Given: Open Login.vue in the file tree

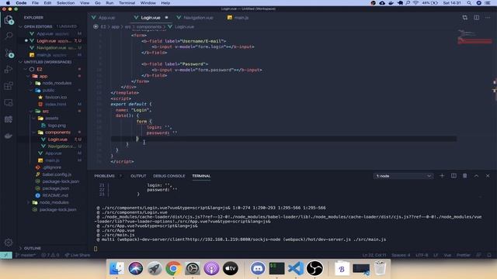Looking at the screenshot, I should [57, 139].
